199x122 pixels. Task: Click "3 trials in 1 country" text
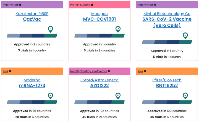click(x=32, y=50)
